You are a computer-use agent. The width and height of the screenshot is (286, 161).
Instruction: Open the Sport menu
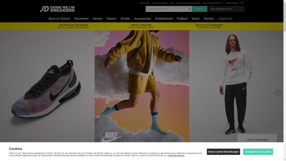[x=195, y=18]
